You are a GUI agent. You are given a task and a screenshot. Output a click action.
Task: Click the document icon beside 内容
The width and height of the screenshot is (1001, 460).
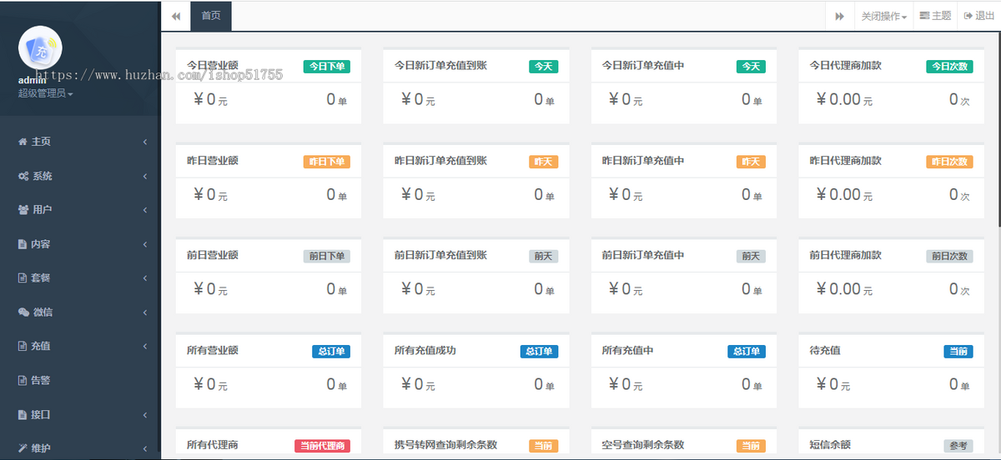click(x=23, y=245)
